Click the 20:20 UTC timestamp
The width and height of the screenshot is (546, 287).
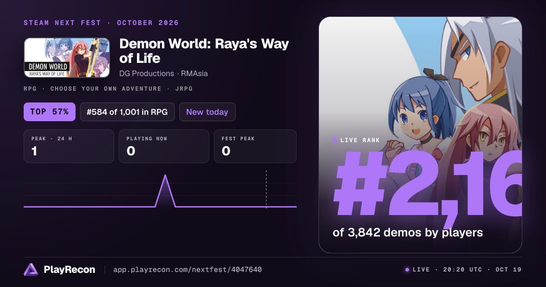click(463, 270)
